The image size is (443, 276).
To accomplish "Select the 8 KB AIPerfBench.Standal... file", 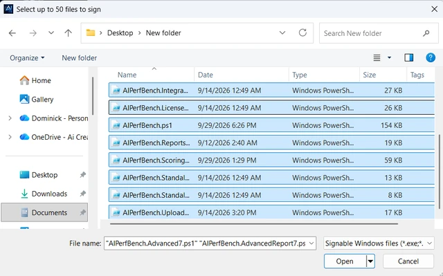I will click(x=271, y=195).
